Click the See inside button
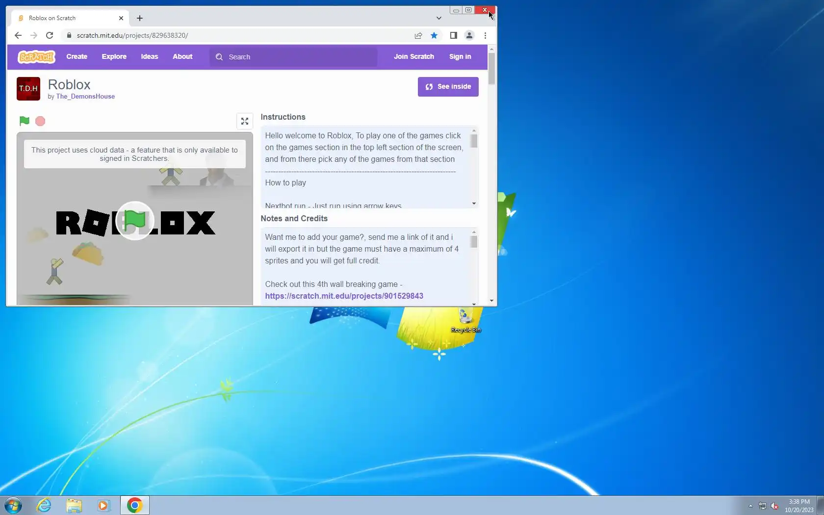This screenshot has height=515, width=824. (x=448, y=87)
